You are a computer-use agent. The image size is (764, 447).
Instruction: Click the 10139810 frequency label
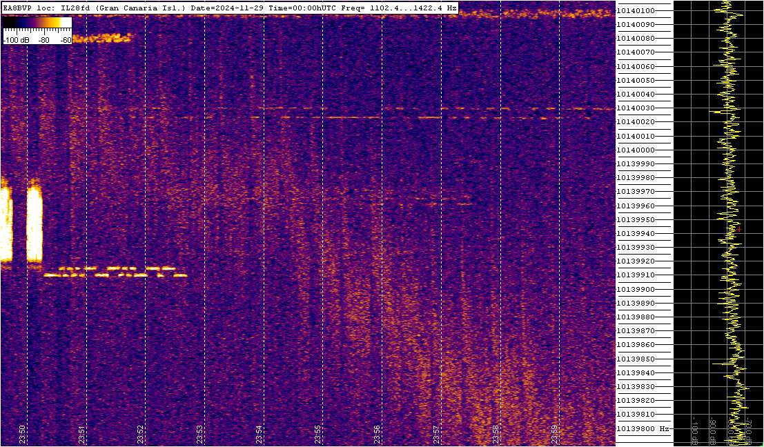tap(636, 415)
